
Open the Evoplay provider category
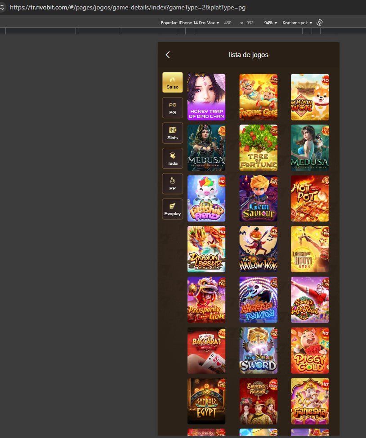(173, 209)
